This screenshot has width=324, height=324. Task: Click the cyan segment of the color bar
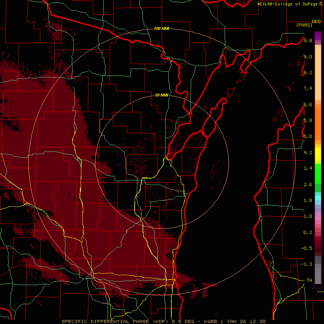318,198
